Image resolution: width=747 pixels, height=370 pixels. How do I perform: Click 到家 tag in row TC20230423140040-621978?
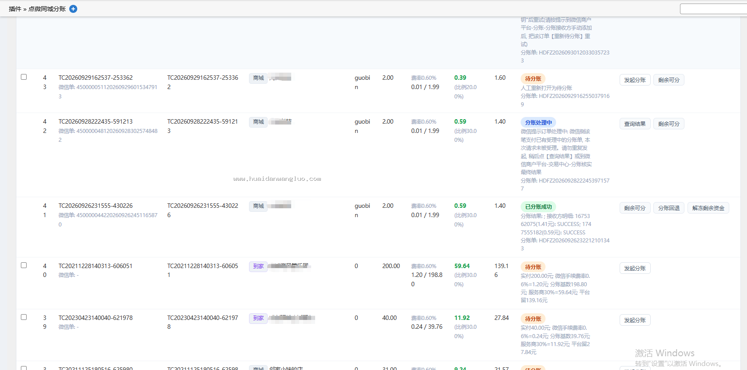point(258,319)
